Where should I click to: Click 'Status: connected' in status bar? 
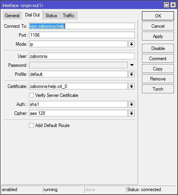click(151, 190)
